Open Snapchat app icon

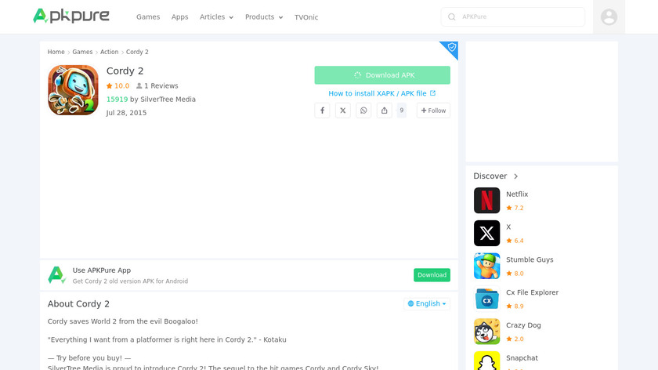486,361
